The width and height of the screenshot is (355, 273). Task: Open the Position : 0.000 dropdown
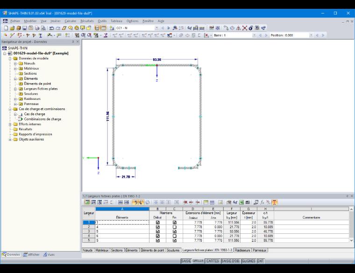click(x=311, y=35)
